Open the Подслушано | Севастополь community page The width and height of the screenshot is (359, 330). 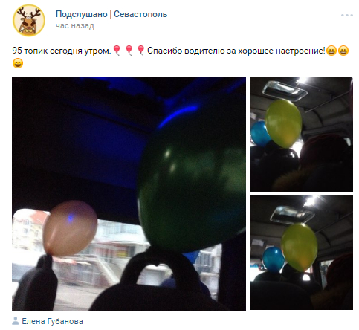111,14
